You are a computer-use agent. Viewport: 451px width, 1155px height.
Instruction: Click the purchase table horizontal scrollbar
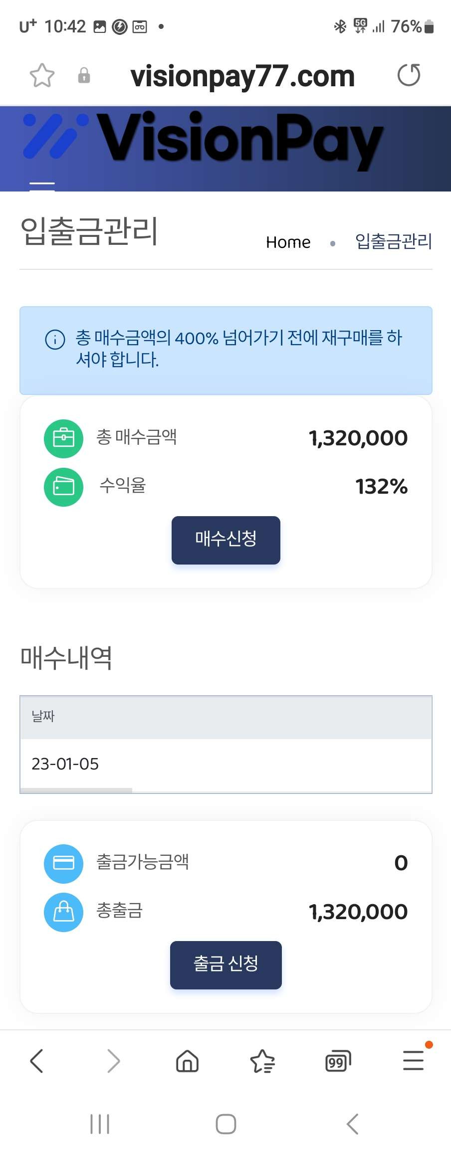click(x=76, y=790)
